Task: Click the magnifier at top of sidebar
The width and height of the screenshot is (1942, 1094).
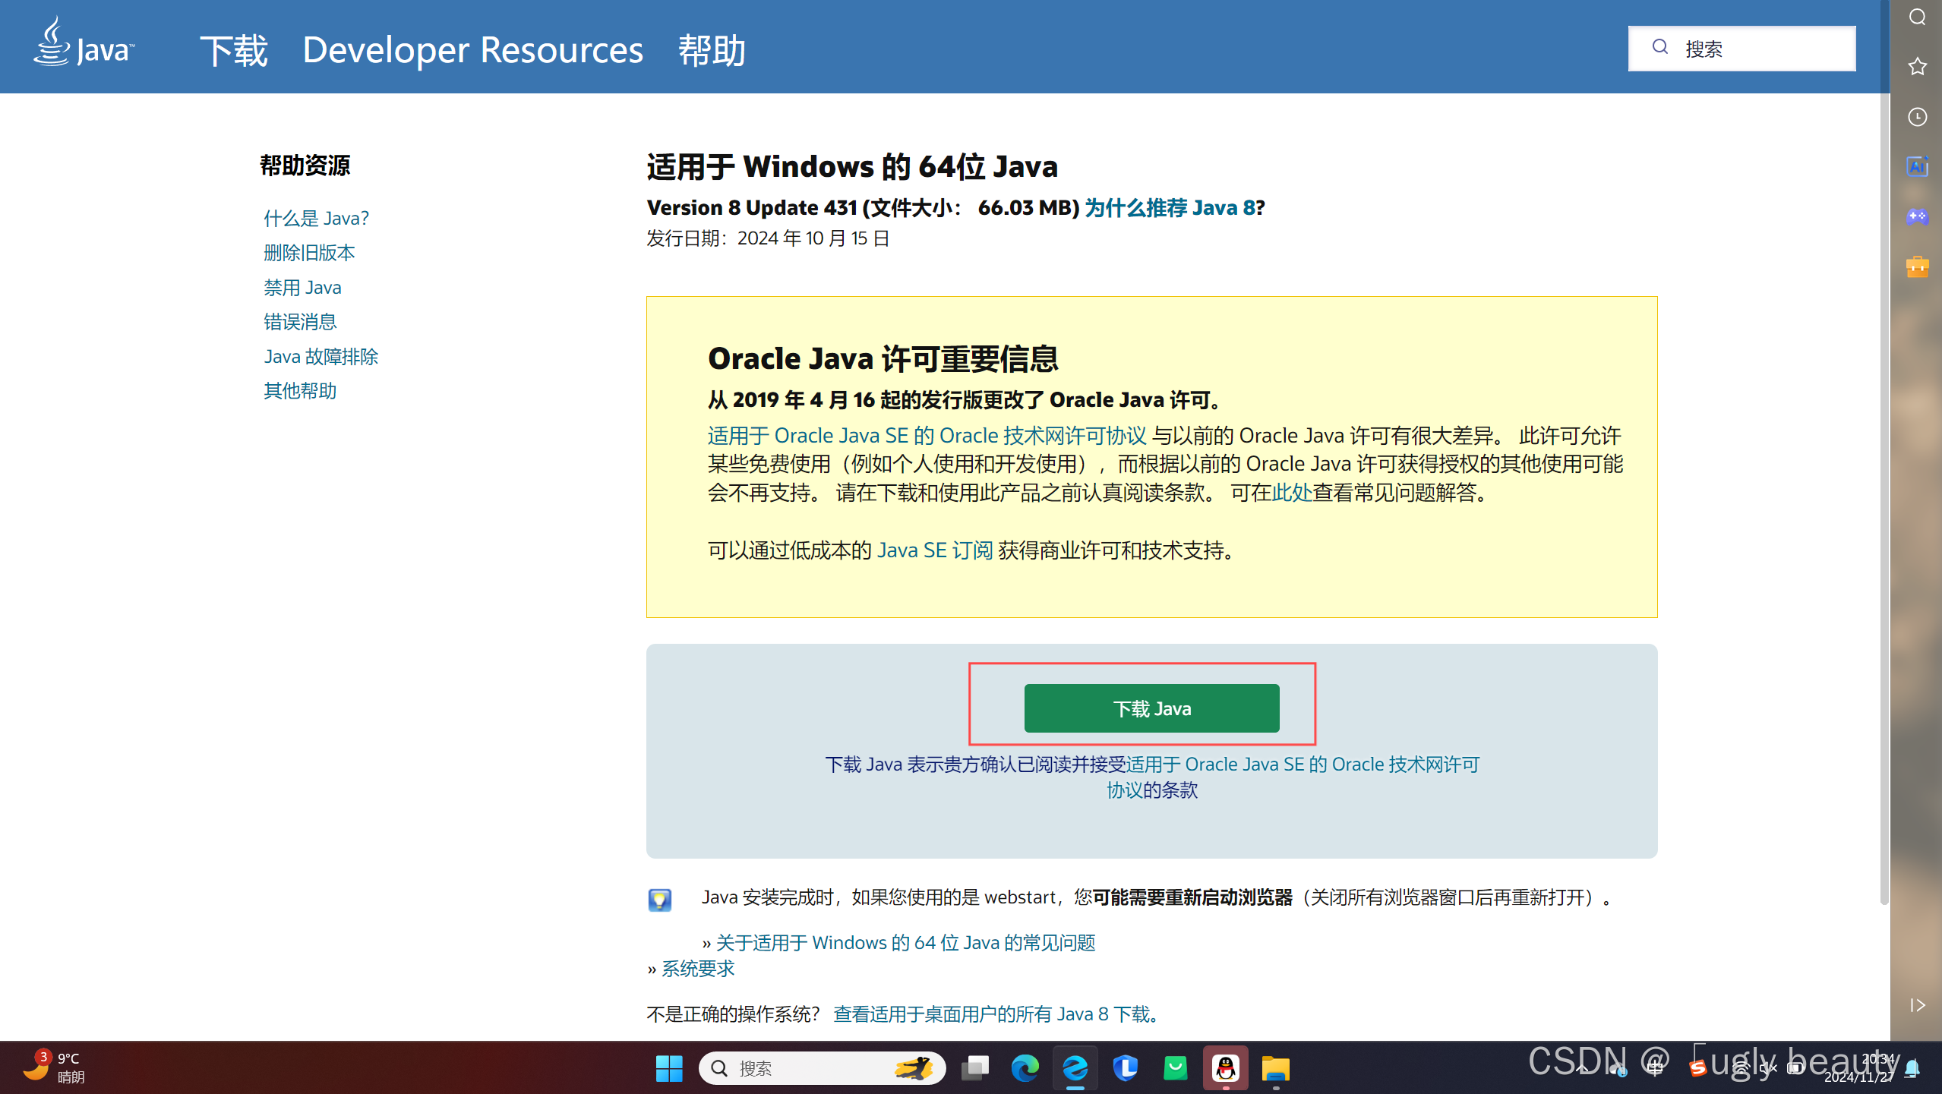Action: (x=1917, y=17)
